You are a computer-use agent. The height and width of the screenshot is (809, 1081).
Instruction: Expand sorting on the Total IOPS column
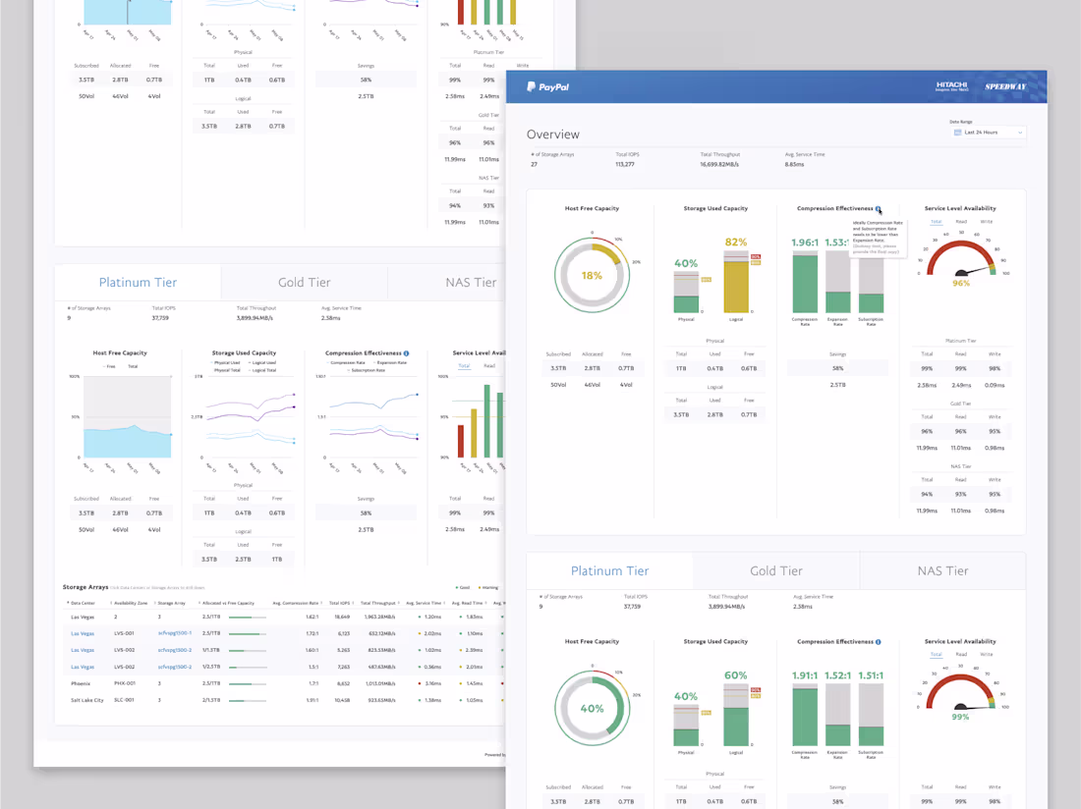(x=353, y=603)
